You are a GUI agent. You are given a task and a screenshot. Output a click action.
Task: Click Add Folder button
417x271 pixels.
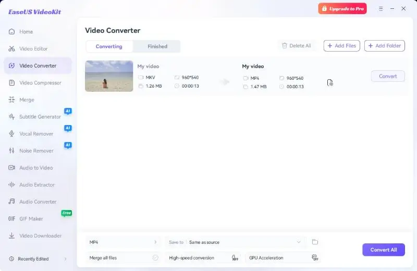coord(385,46)
